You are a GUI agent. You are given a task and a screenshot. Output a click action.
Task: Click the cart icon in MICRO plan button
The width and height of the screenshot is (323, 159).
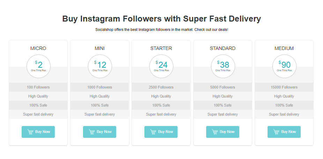click(30, 132)
